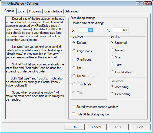Click the Cancel button

[97, 127]
